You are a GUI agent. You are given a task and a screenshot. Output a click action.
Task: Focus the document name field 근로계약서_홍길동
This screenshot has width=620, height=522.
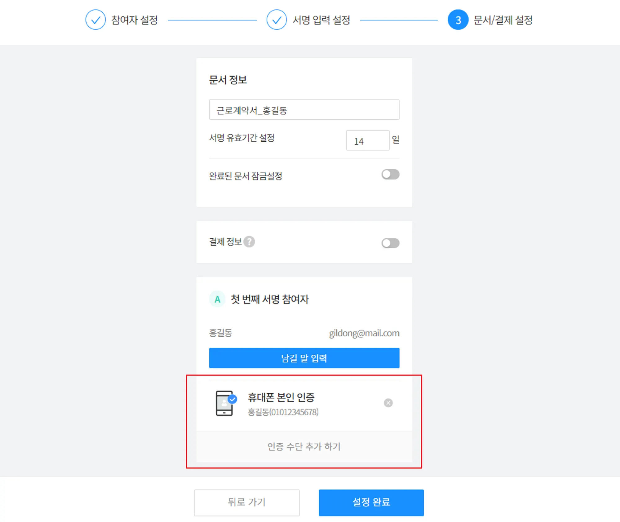[x=304, y=110]
